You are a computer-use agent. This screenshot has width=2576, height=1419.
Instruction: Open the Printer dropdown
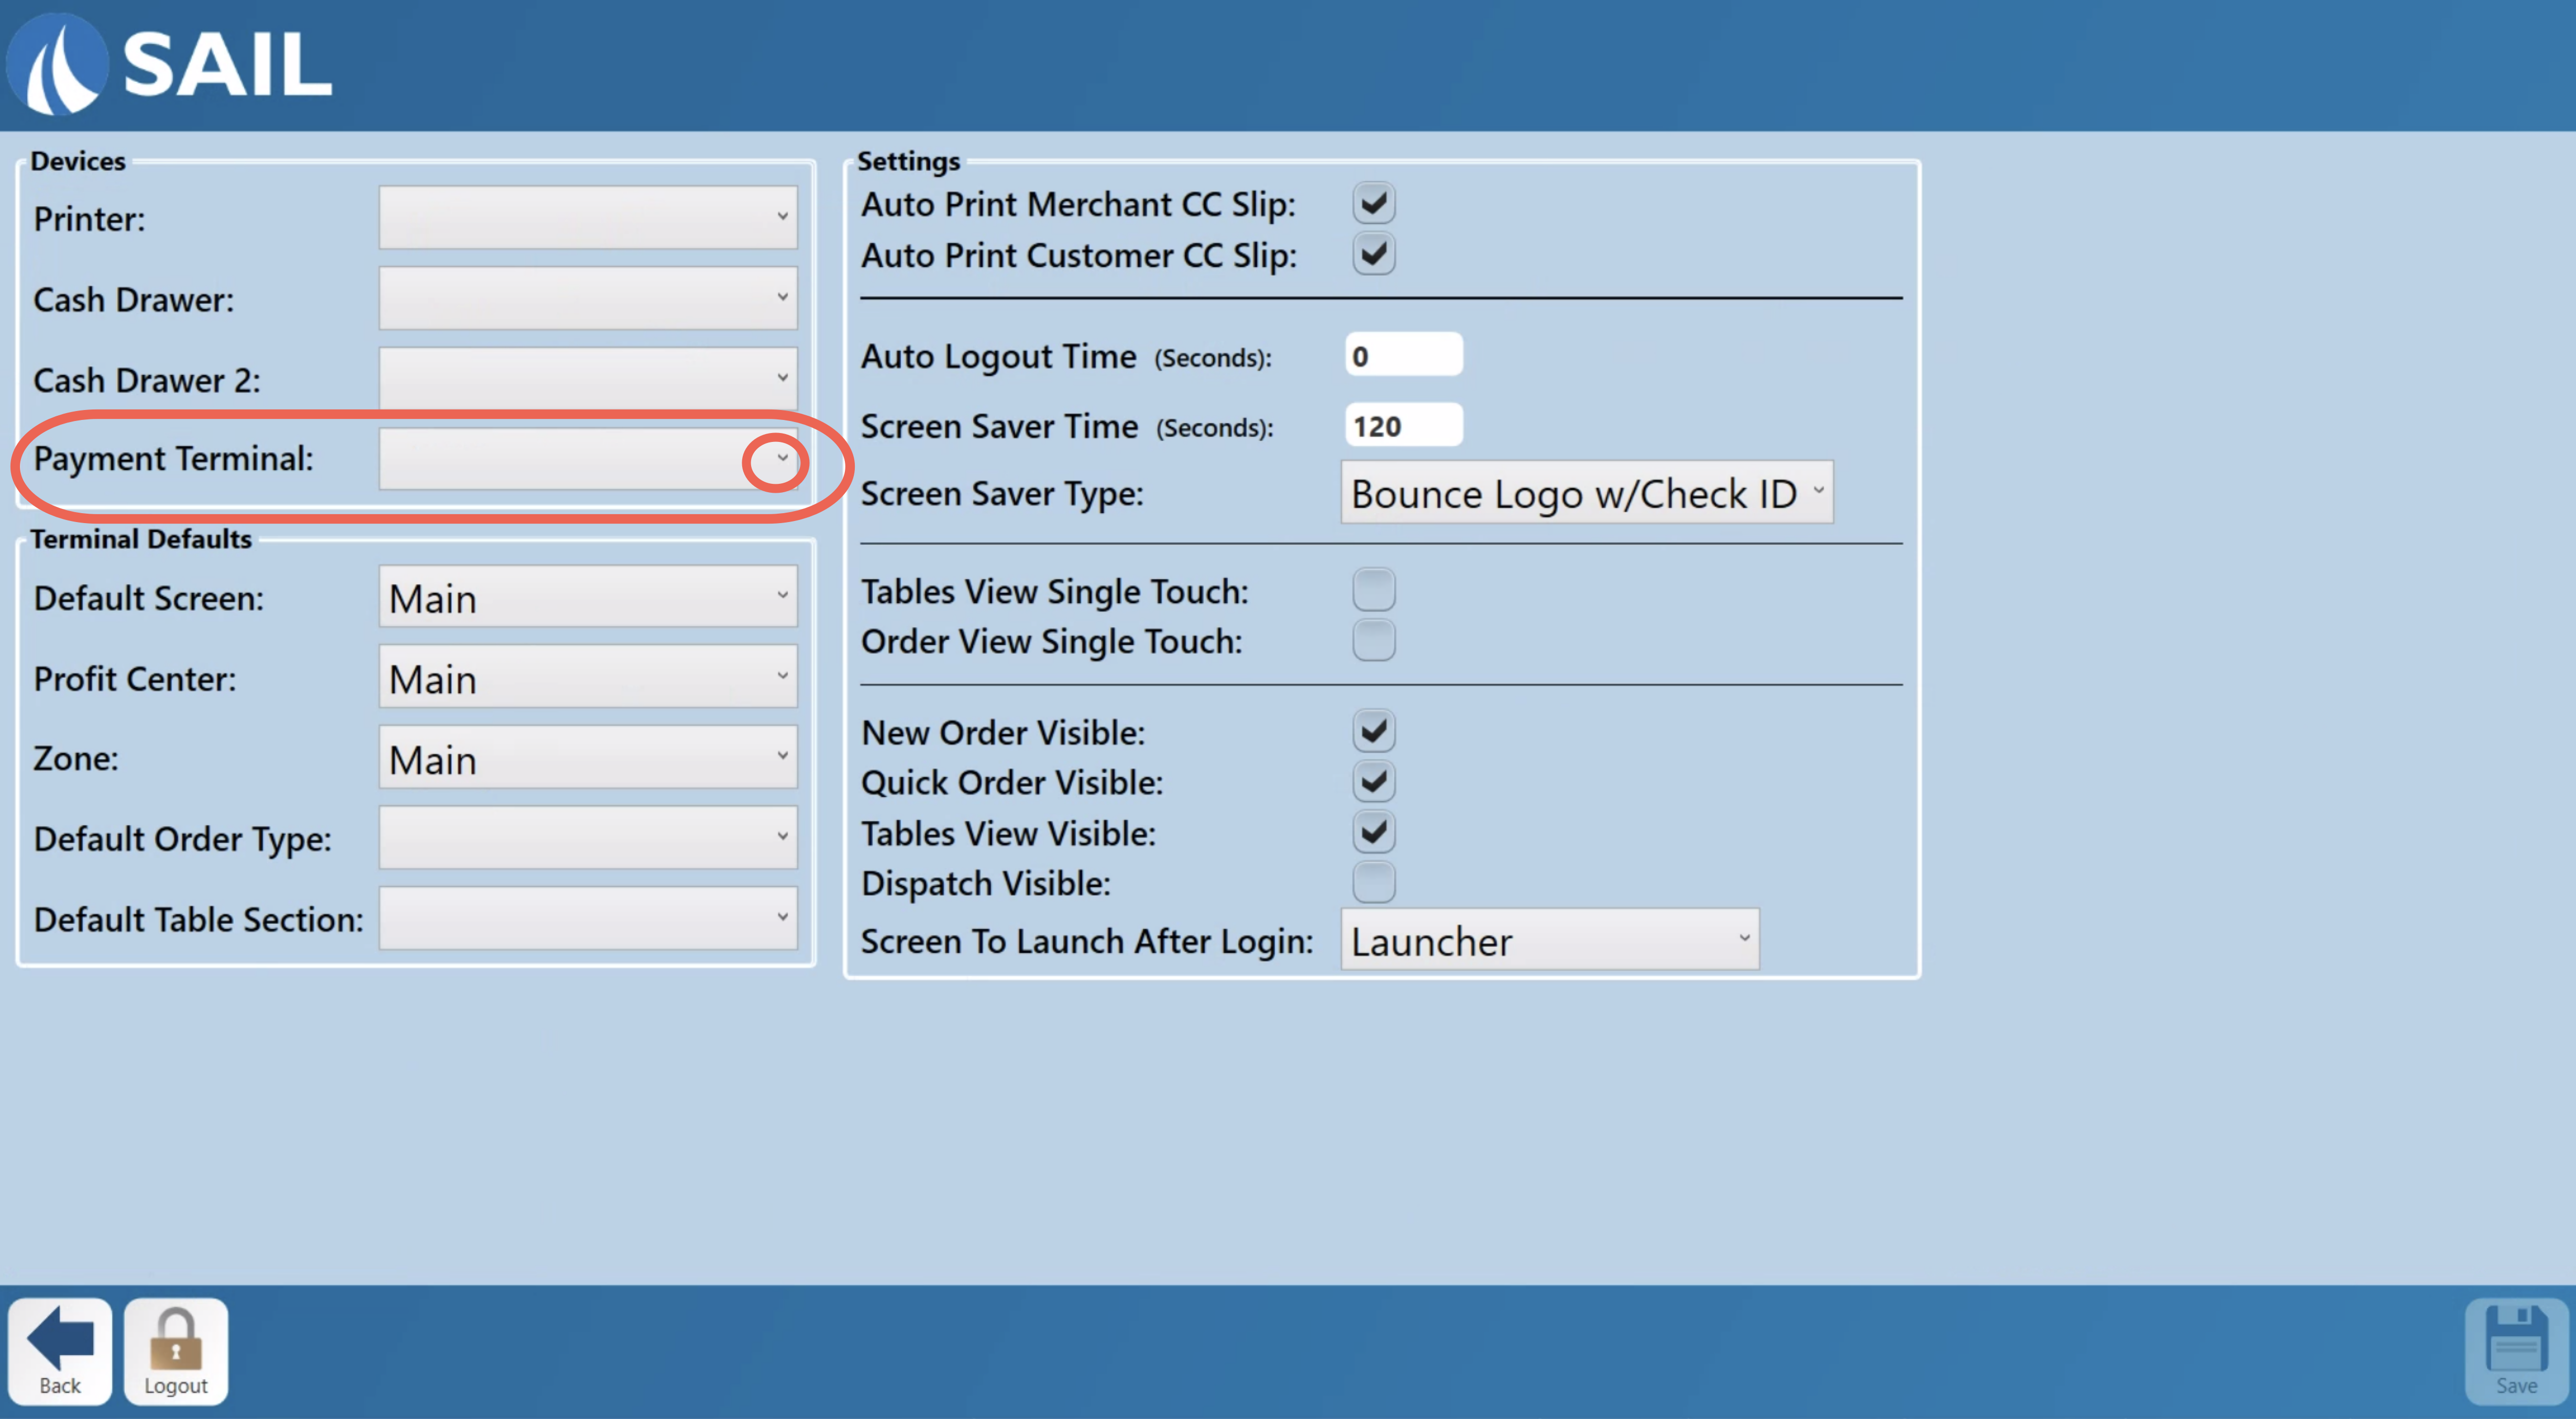click(588, 217)
